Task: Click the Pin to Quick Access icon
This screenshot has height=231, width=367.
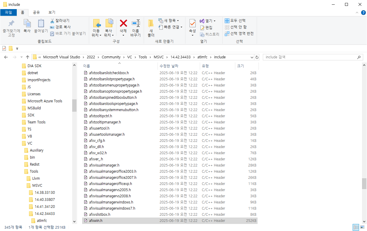Action: click(x=11, y=23)
